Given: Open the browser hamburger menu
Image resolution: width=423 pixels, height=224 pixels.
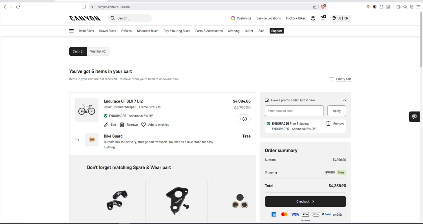Looking at the screenshot, I should click(x=418, y=7).
